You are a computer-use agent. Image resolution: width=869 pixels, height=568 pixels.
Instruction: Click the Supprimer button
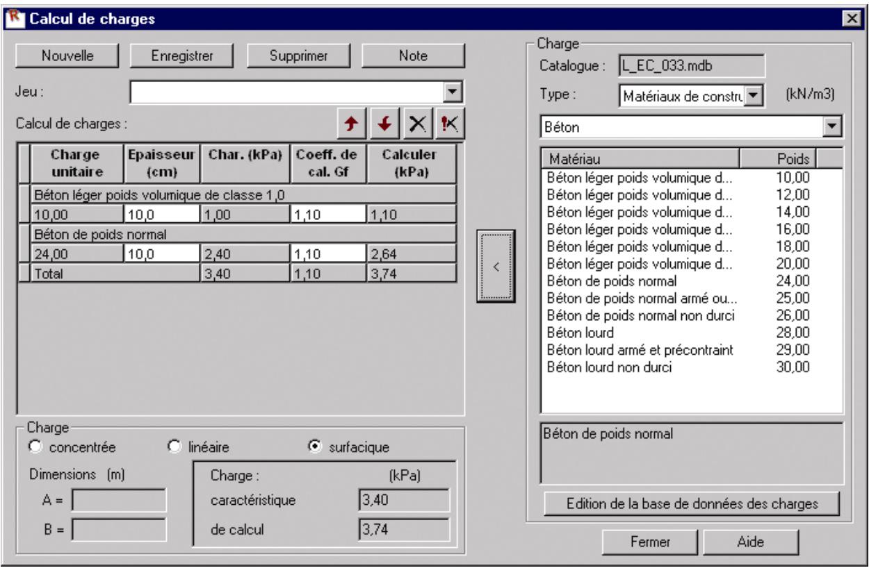(299, 56)
